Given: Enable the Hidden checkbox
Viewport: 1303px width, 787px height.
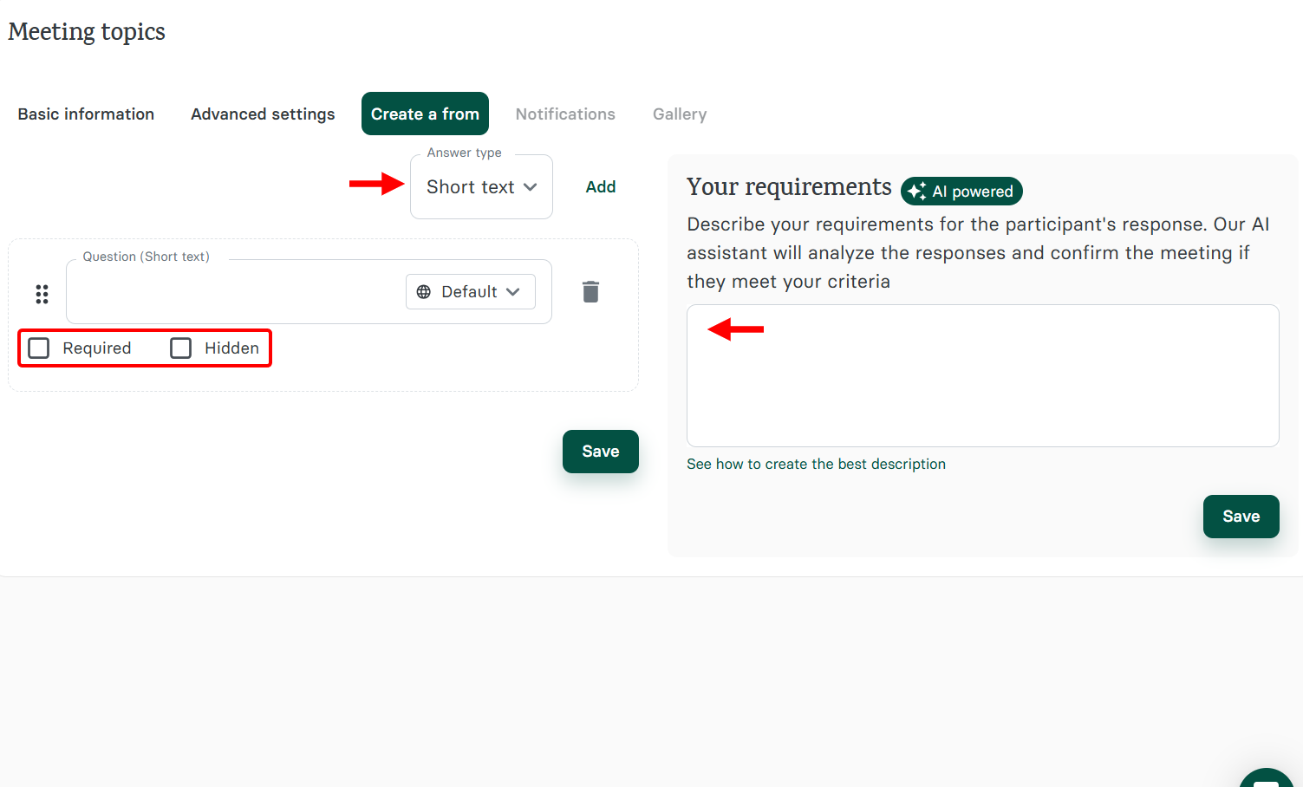Looking at the screenshot, I should click(180, 348).
